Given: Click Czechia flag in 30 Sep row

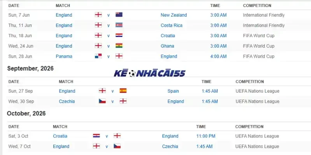Looking at the screenshot, I should point(102,101).
